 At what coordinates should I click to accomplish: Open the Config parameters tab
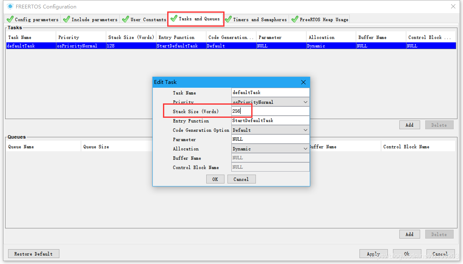click(x=33, y=19)
